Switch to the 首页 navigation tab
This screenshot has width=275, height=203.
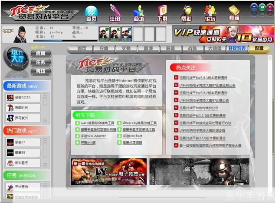coord(82,48)
